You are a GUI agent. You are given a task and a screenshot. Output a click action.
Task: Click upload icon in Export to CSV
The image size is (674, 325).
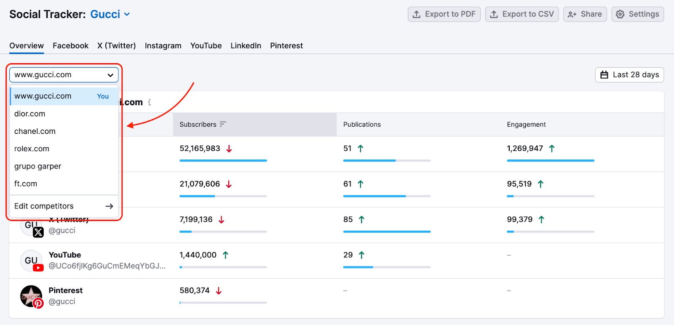point(494,14)
